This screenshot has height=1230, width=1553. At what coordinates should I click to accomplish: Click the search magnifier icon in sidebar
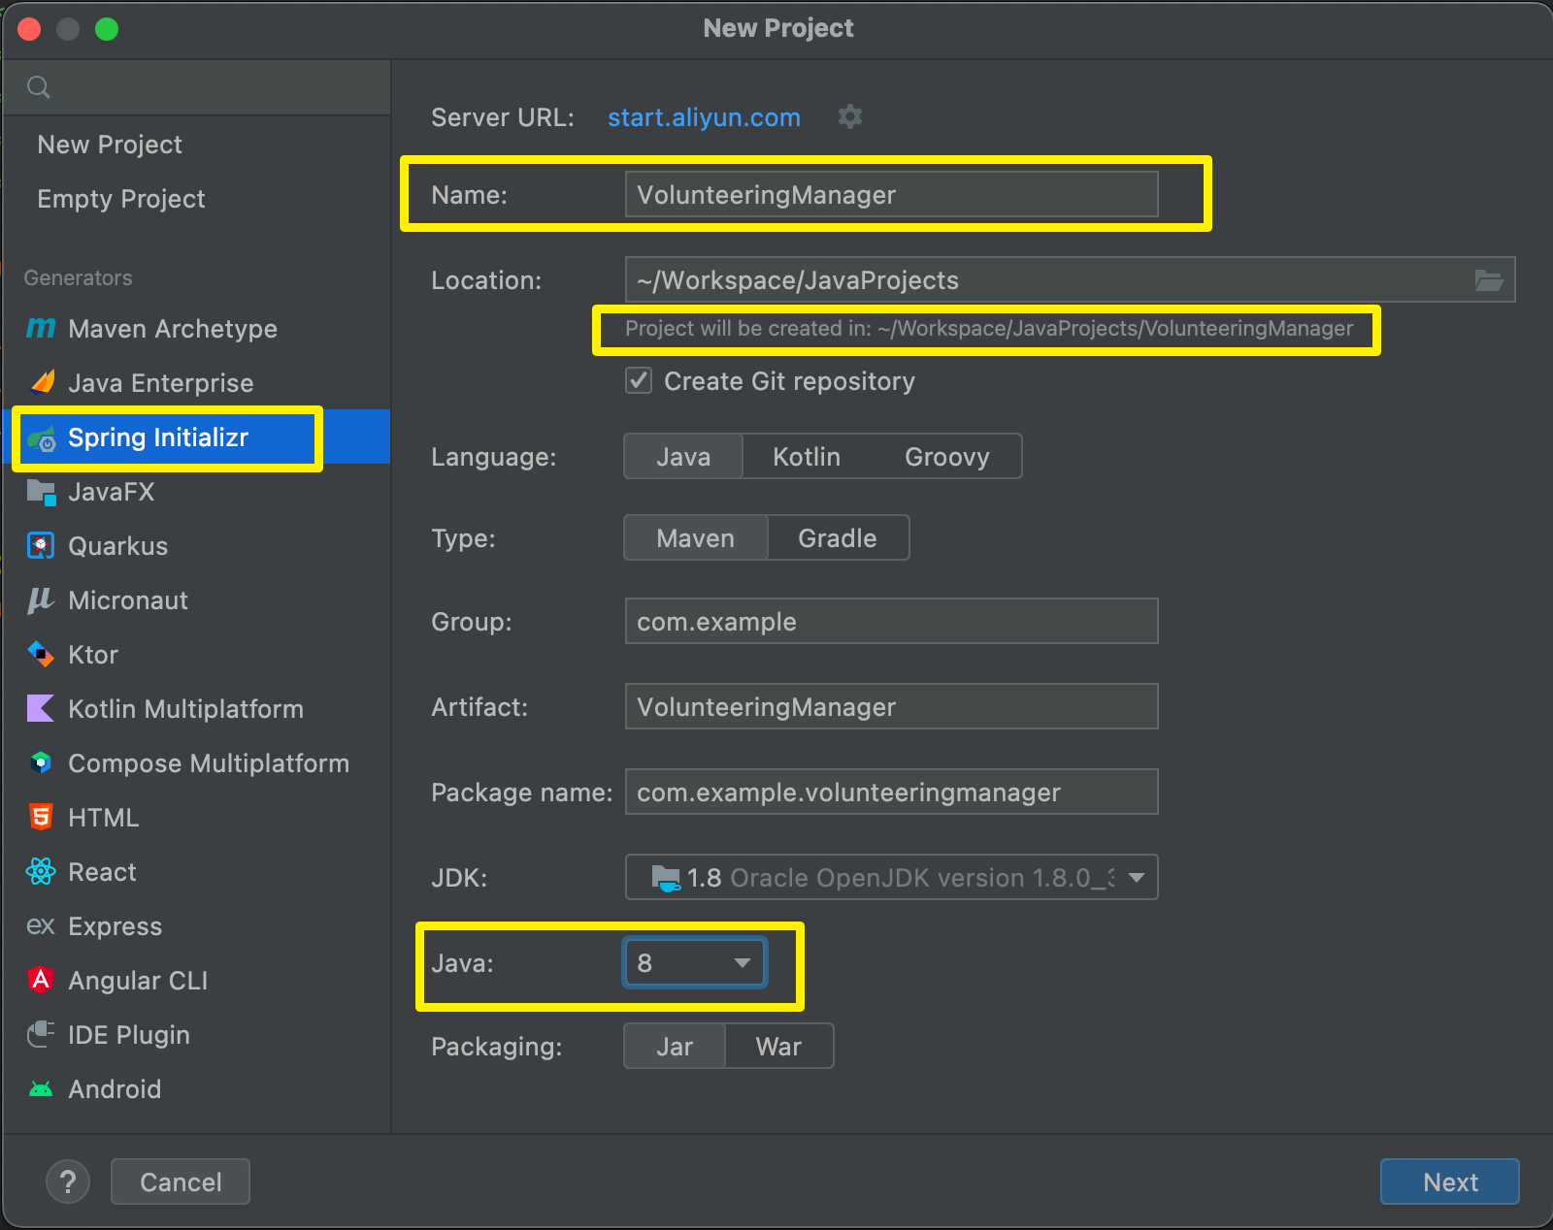tap(39, 87)
